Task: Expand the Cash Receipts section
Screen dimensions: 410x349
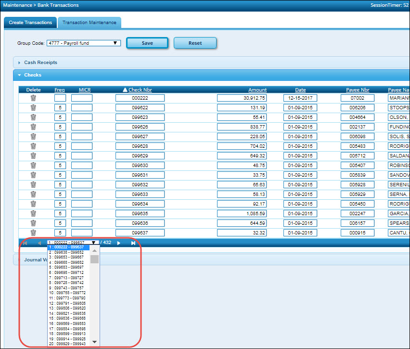Action: [40, 63]
